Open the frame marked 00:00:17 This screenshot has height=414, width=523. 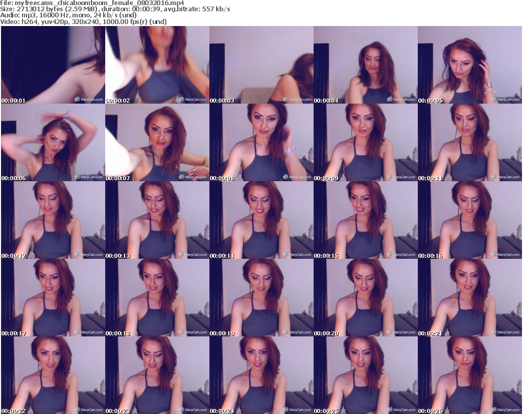[x=53, y=298]
